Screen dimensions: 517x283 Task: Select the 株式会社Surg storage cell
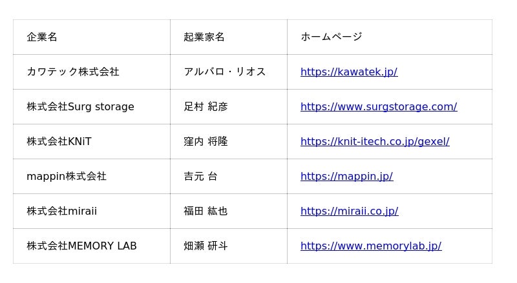click(80, 106)
